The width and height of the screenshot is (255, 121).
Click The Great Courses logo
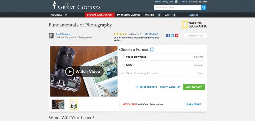click(77, 5)
